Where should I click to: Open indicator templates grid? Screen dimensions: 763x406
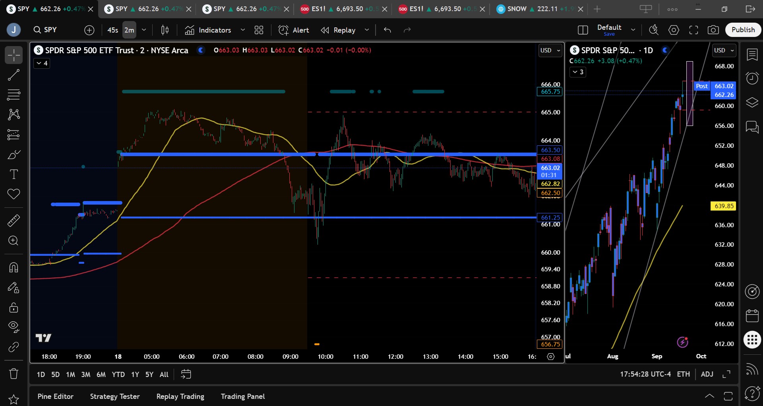(259, 30)
